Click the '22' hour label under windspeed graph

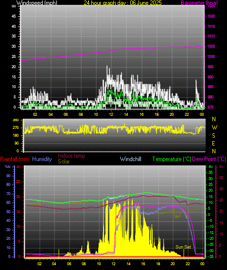point(187,114)
